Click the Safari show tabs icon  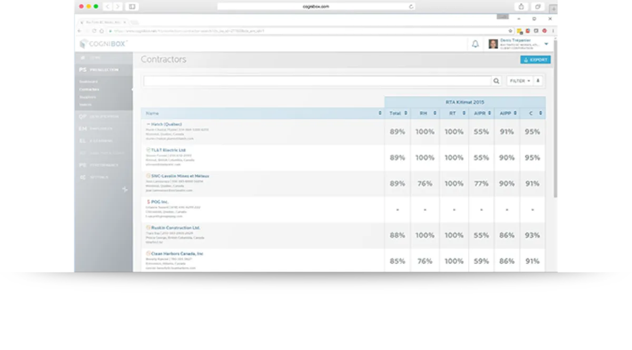click(538, 6)
